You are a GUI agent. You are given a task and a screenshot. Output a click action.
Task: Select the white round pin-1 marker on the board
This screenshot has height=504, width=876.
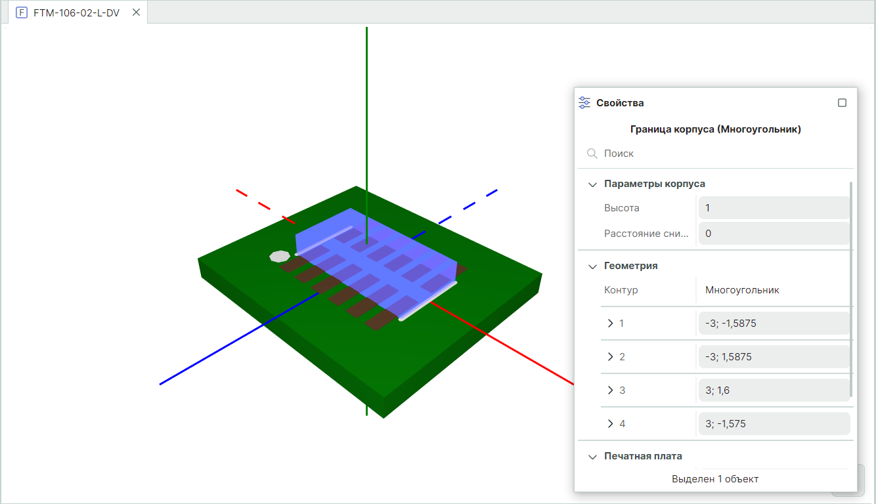[280, 256]
